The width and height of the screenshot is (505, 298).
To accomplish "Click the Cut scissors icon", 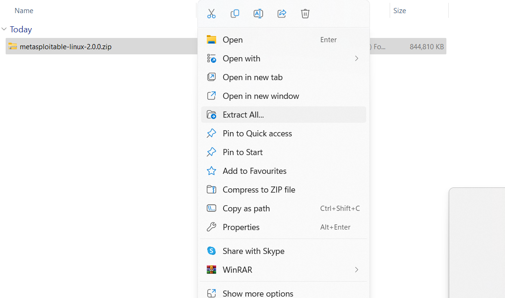I will [x=211, y=14].
